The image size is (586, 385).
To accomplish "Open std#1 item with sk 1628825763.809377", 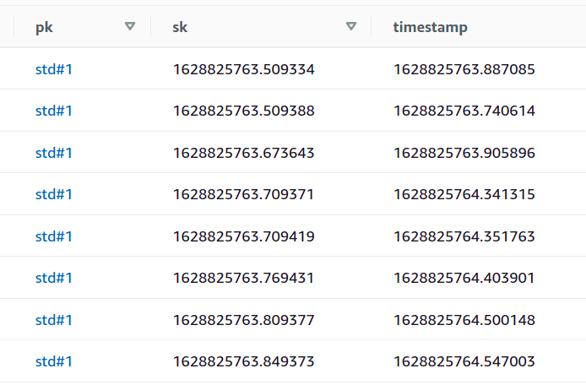I will tap(54, 320).
